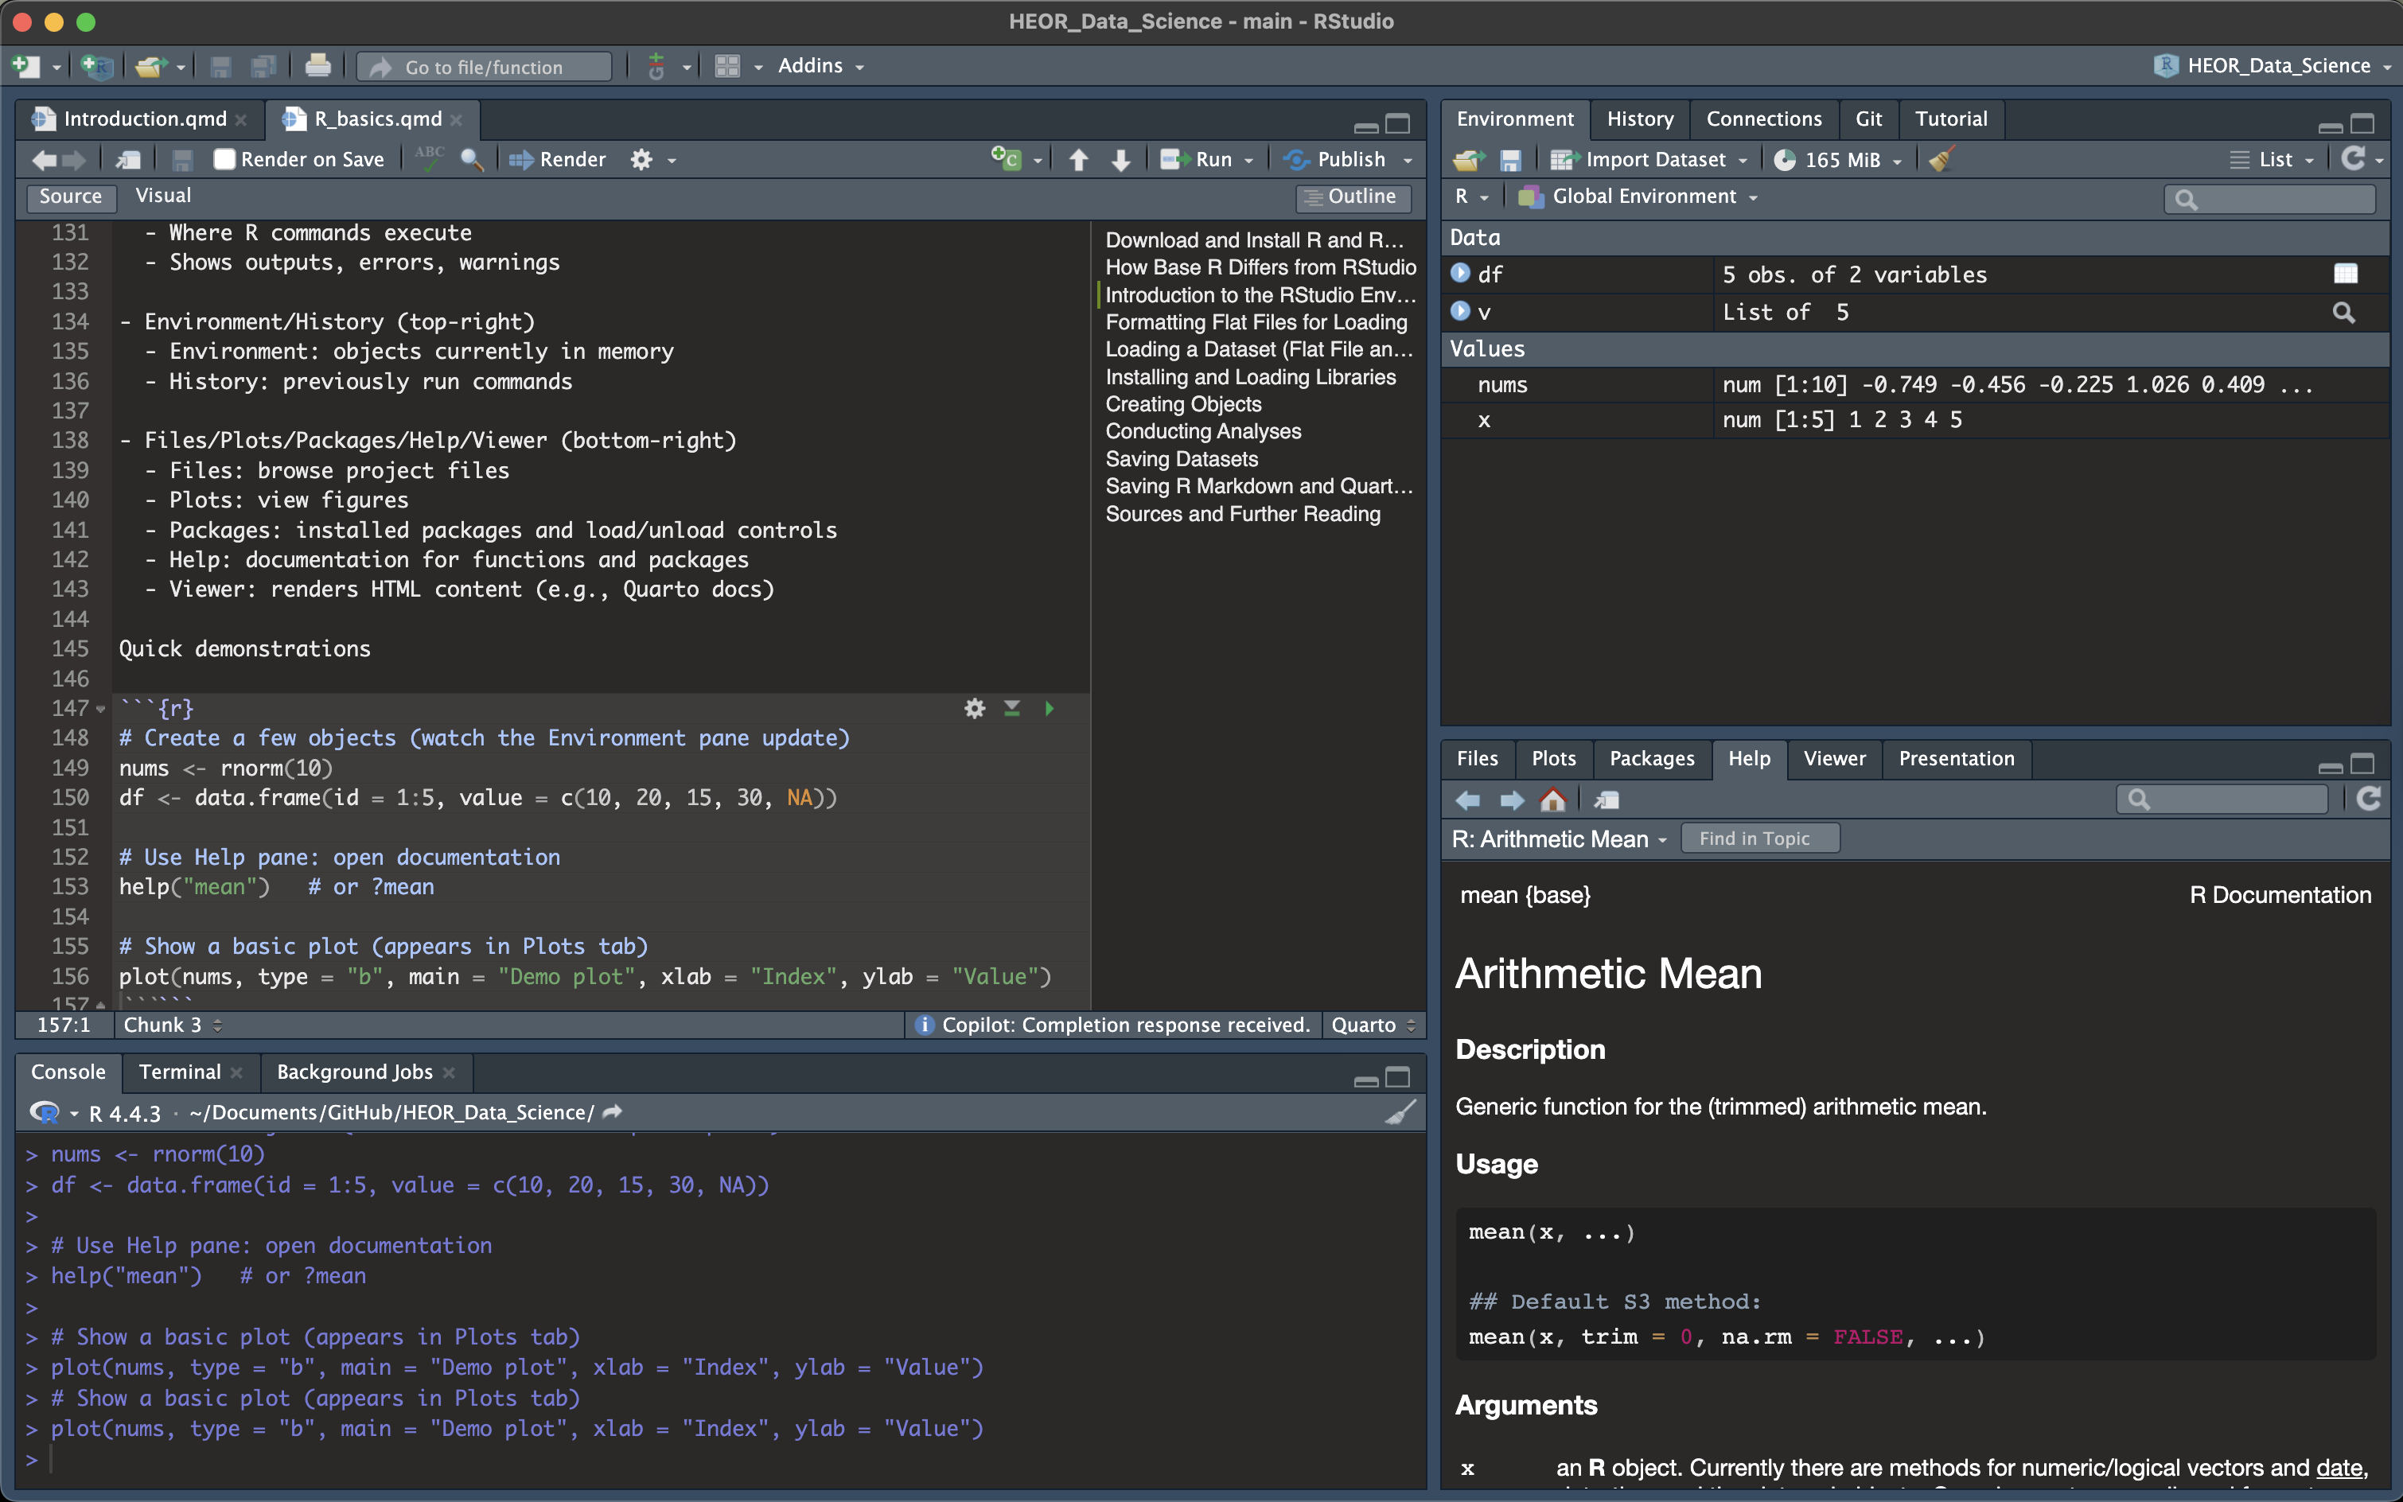This screenshot has height=1502, width=2403.
Task: Go to Help home page with home icon
Action: coord(1554,799)
